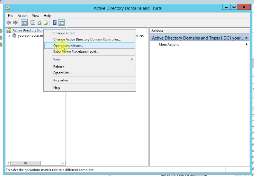Select Change Active Directory Domain Controller...
The width and height of the screenshot is (254, 176).
[x=89, y=39]
